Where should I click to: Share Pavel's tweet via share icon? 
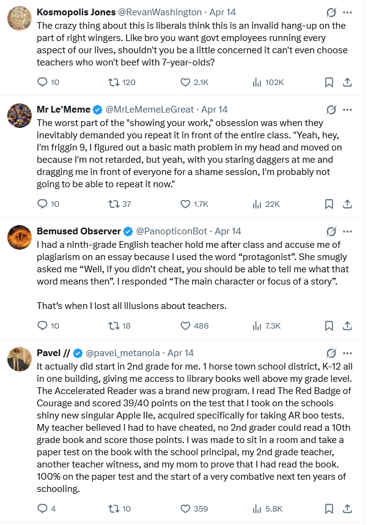click(x=347, y=508)
